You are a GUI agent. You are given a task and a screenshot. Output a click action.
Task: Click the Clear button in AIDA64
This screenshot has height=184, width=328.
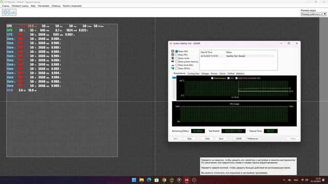coord(207,139)
